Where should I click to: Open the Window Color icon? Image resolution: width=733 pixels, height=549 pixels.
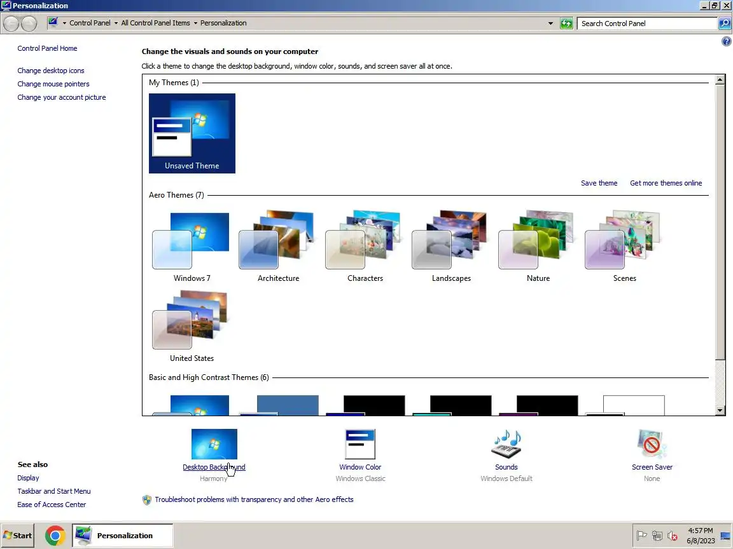[x=360, y=444]
